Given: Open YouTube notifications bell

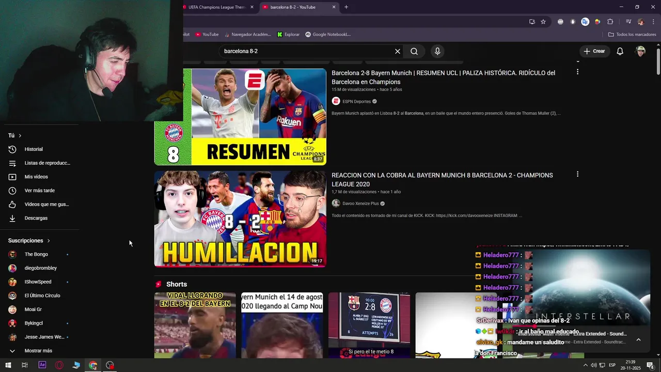Looking at the screenshot, I should (x=620, y=51).
